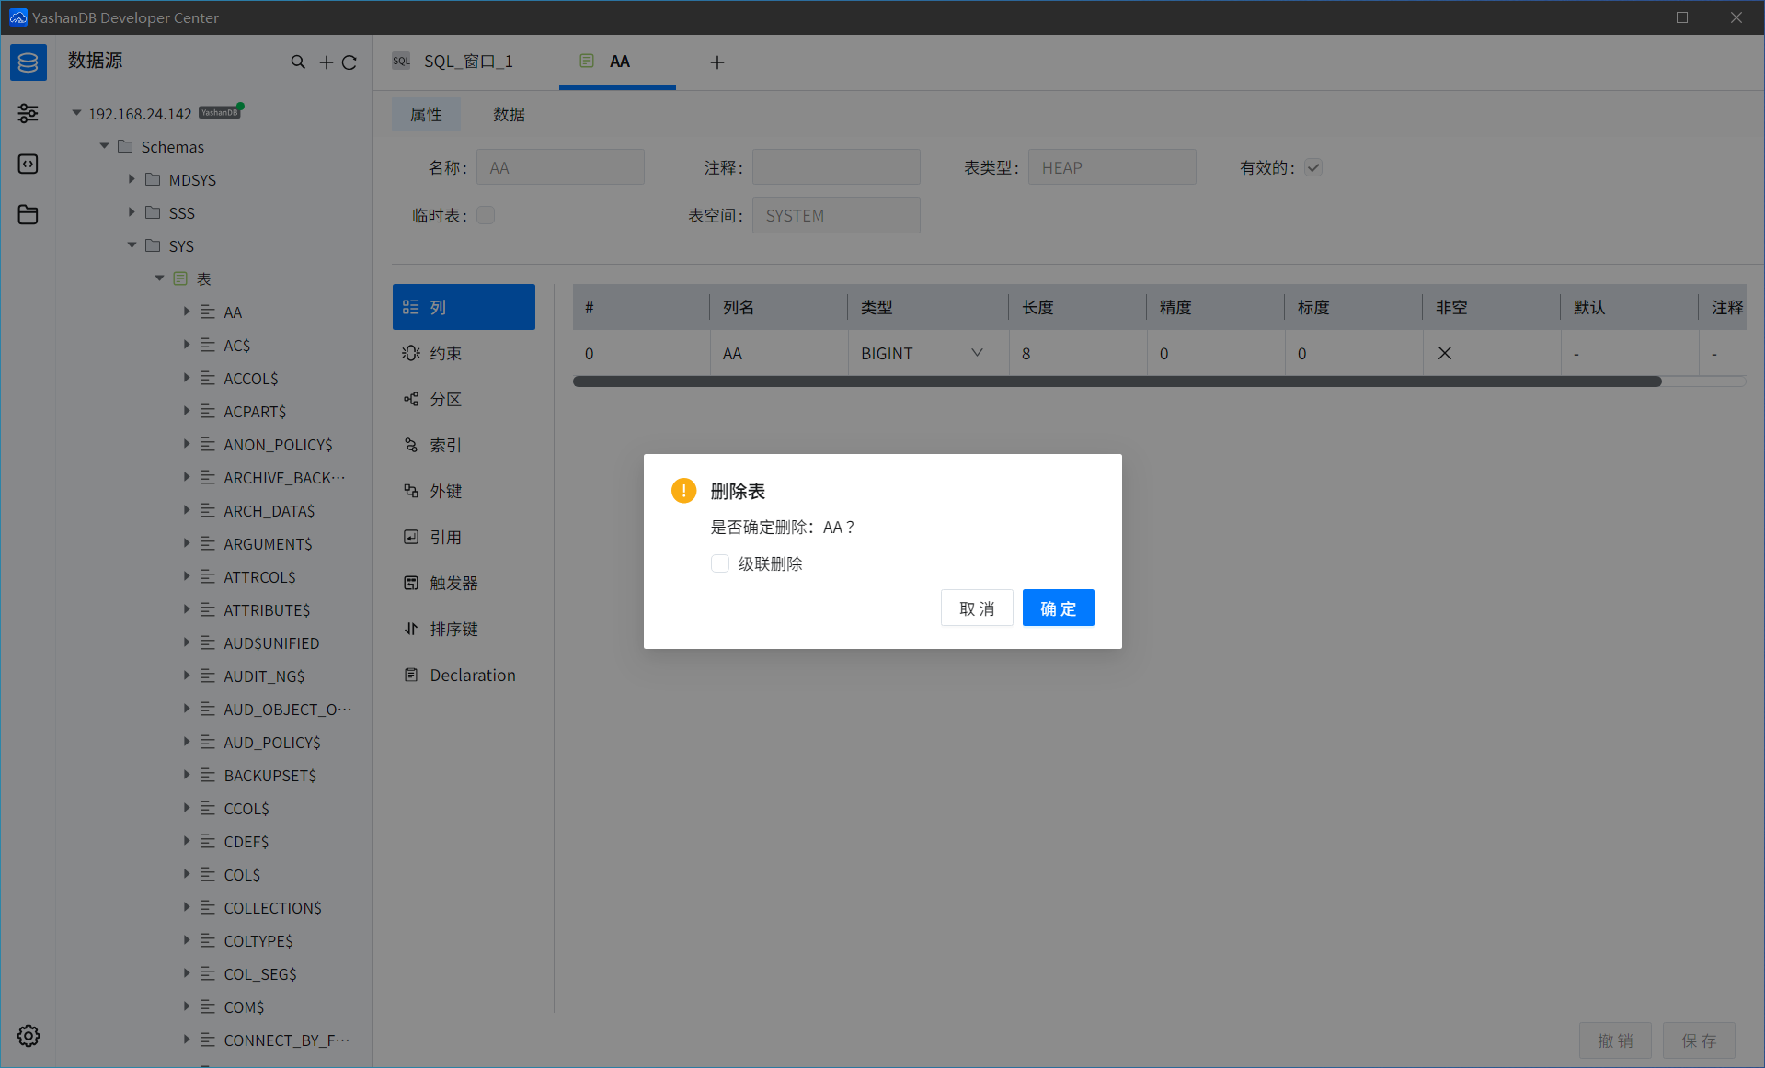Open the filter settings sliders icon
The height and width of the screenshot is (1068, 1765).
[28, 113]
